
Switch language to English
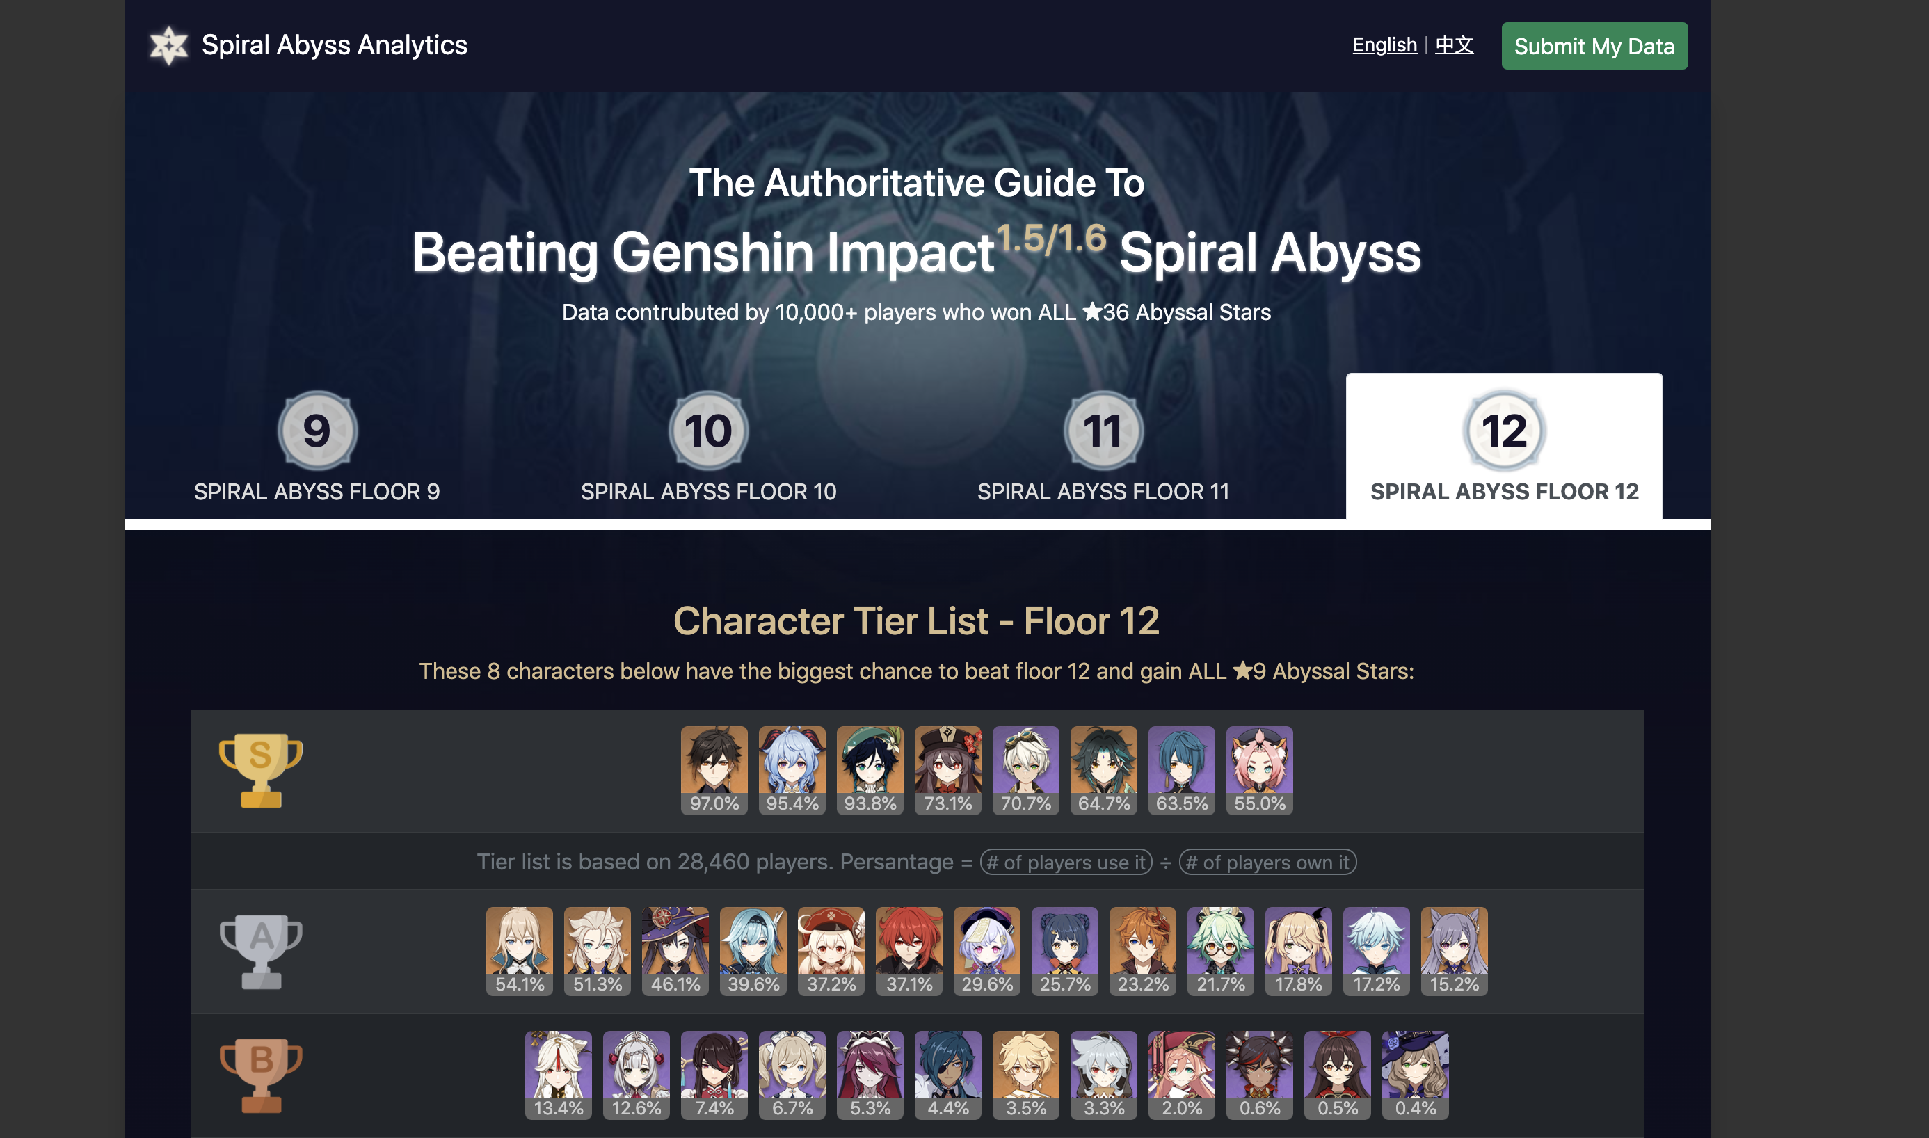point(1384,45)
